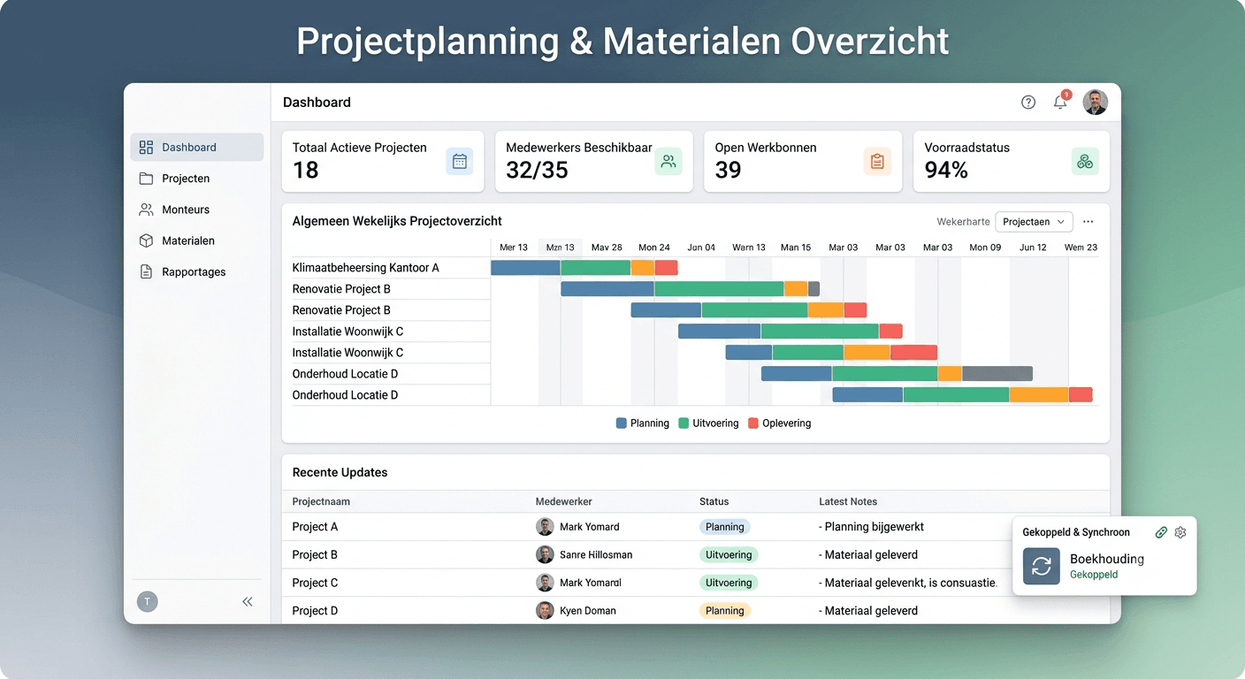Collapse the sidebar with double chevron
This screenshot has height=679, width=1245.
point(248,601)
